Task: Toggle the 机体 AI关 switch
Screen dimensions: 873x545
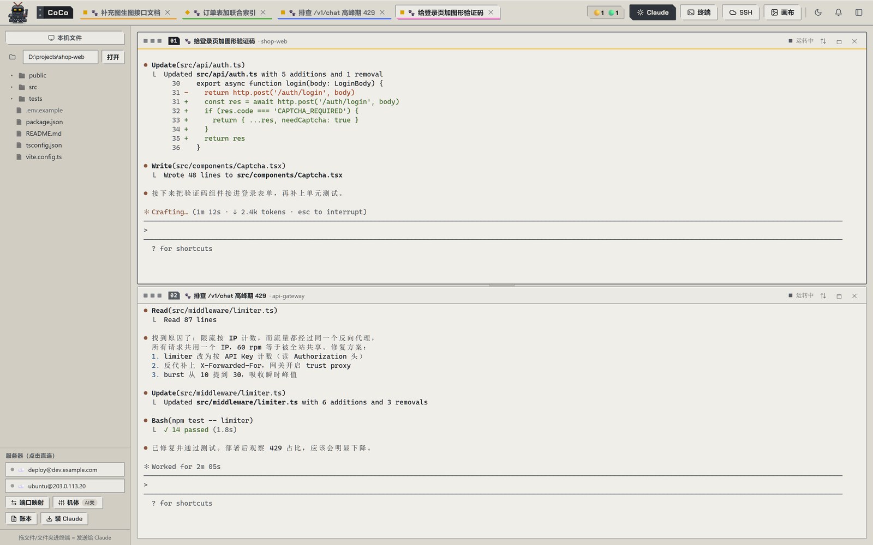Action: click(x=77, y=502)
